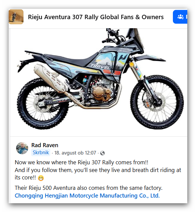This screenshot has height=212, width=196.
Task: Open Rad Raven's round profile picture
Action: click(x=22, y=148)
